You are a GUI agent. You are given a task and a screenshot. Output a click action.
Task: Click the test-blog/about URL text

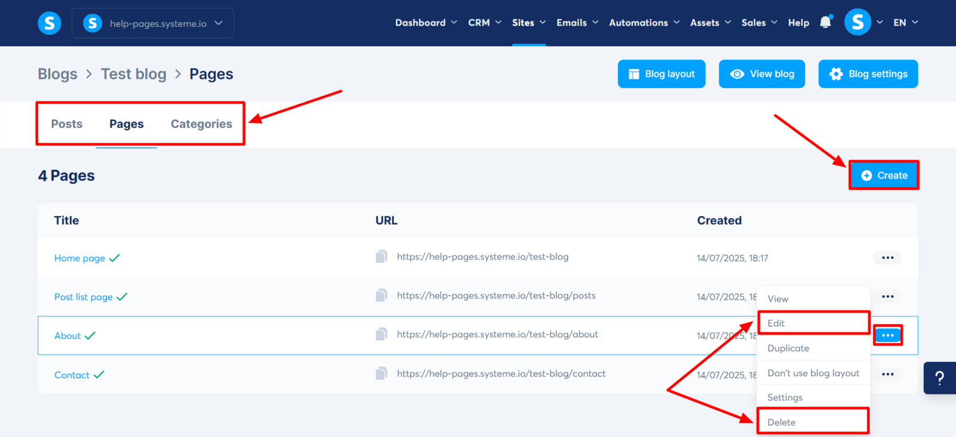[497, 334]
